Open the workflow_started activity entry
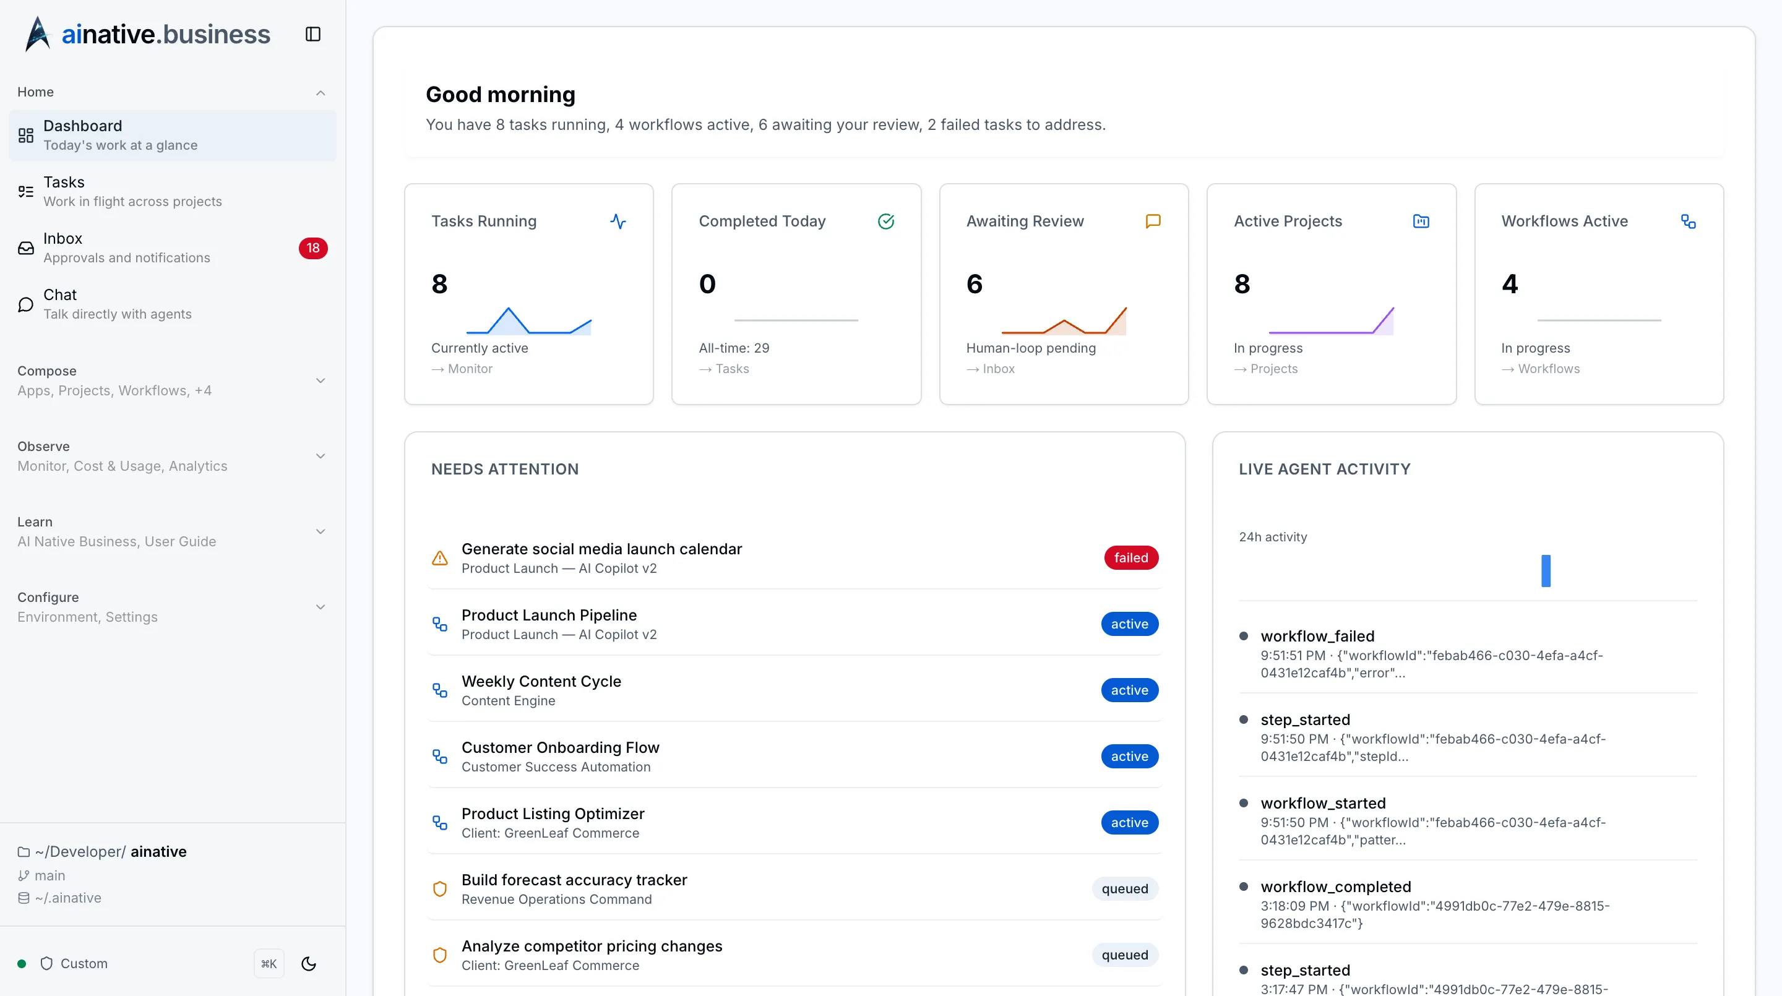1782x996 pixels. [x=1467, y=821]
